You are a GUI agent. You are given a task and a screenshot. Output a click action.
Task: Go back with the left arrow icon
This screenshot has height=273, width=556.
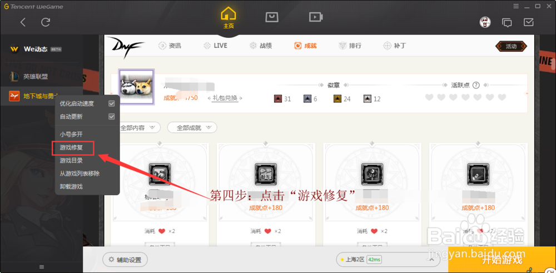click(23, 22)
